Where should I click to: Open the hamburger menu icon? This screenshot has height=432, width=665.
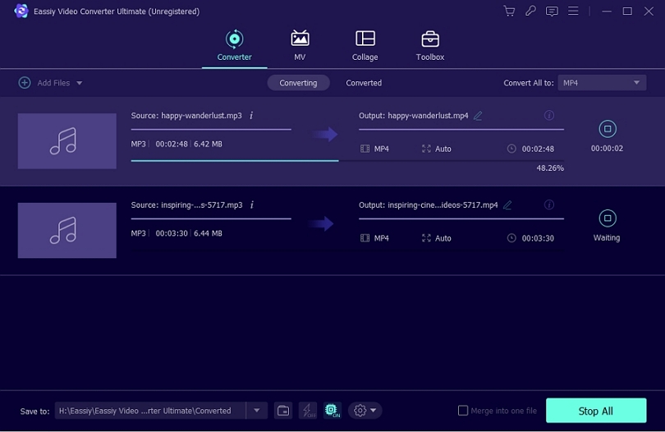coord(573,11)
